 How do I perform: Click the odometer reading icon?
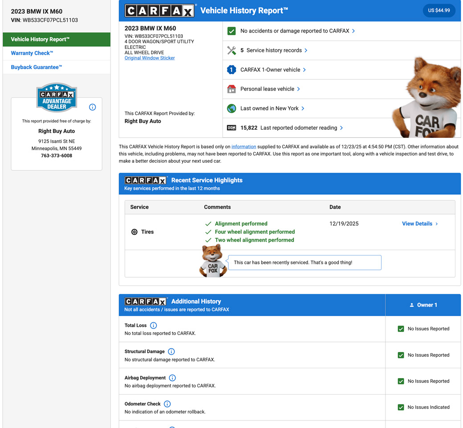pos(231,128)
